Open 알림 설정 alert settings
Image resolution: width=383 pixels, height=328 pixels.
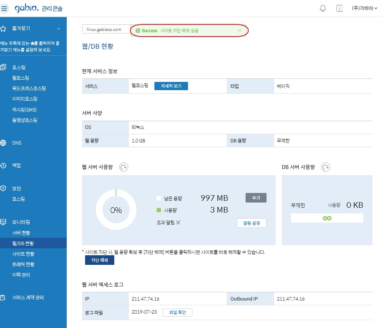point(251,223)
